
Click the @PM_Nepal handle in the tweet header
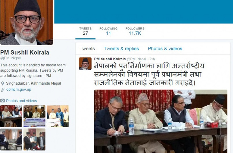click(x=137, y=59)
